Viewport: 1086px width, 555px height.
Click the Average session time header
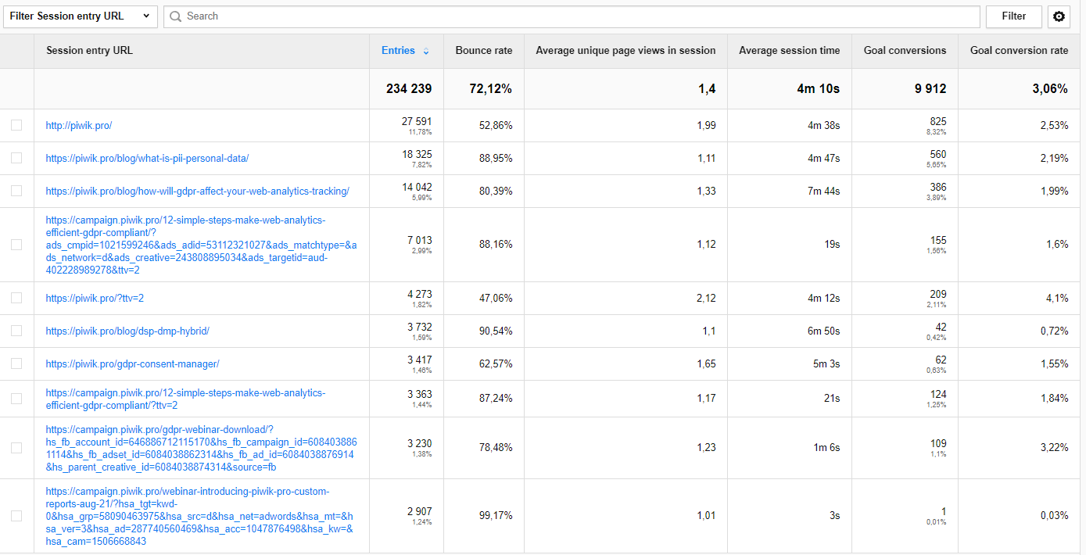789,51
